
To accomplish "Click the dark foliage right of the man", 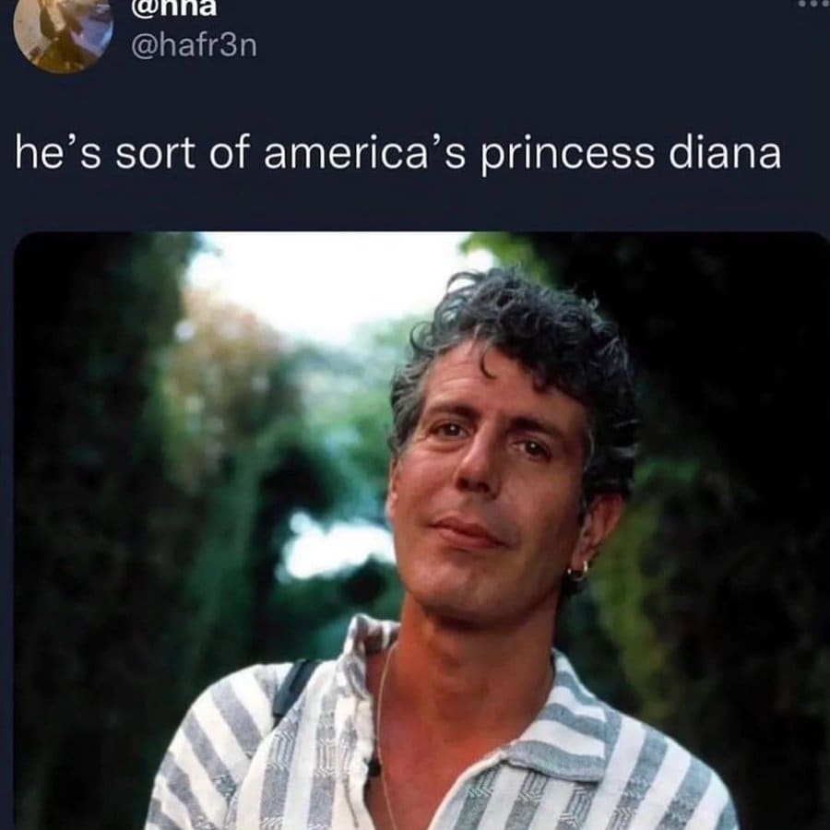I will click(730, 477).
